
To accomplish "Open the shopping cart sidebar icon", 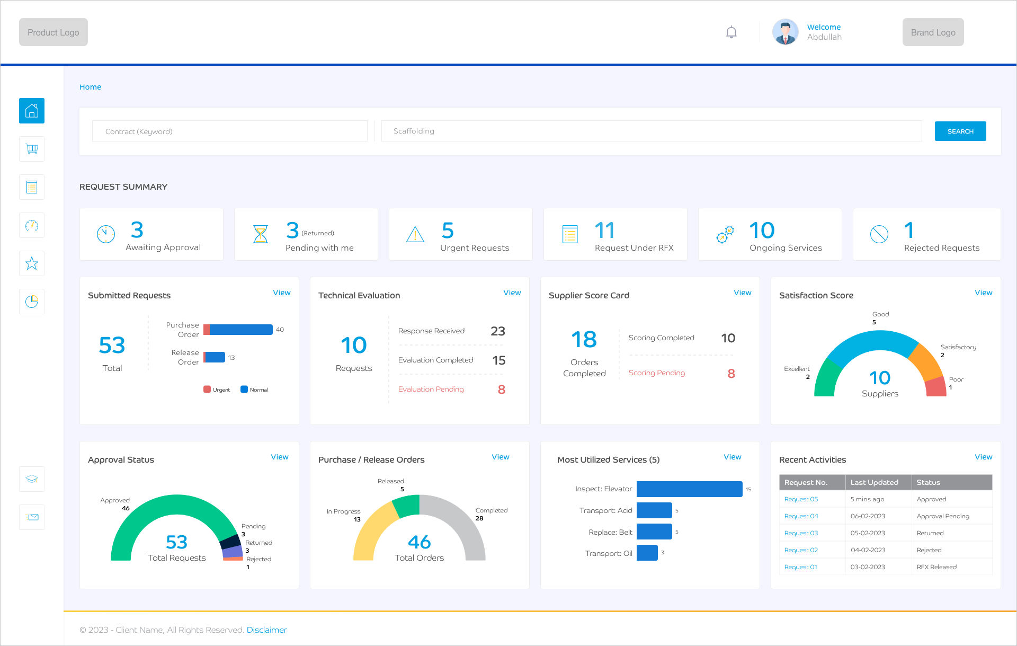I will pyautogui.click(x=32, y=149).
